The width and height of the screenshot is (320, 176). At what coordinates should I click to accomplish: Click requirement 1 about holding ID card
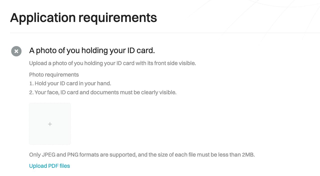[70, 83]
